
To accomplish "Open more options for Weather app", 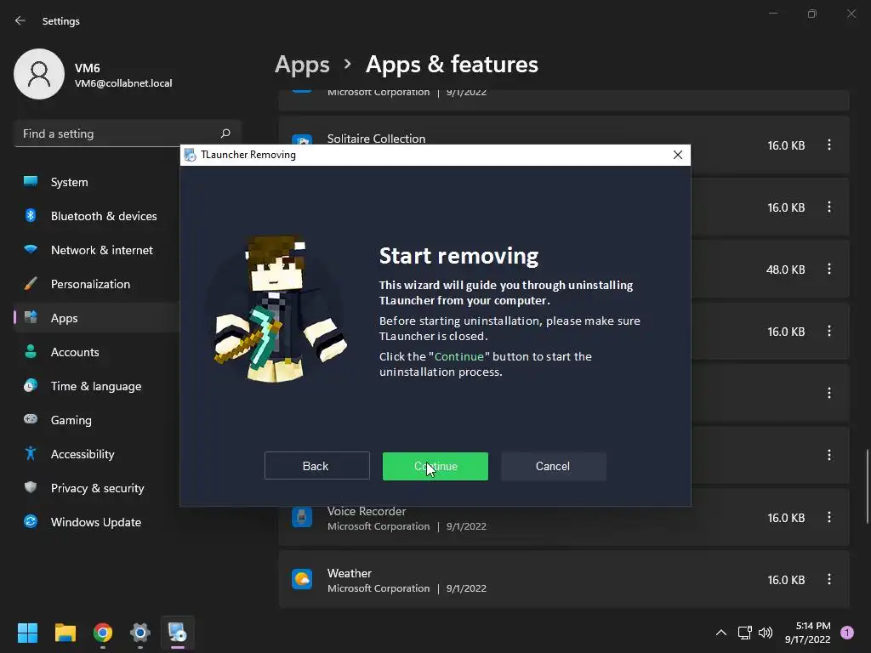I will (829, 580).
